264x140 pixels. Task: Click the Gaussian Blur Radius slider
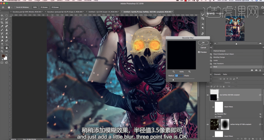point(181,79)
